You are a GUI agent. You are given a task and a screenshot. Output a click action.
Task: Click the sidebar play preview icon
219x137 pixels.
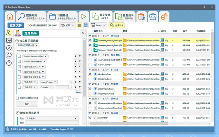(x=9, y=48)
